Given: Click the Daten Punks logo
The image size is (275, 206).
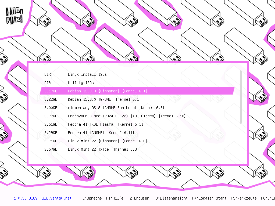Looking at the screenshot, I should pos(14,16).
